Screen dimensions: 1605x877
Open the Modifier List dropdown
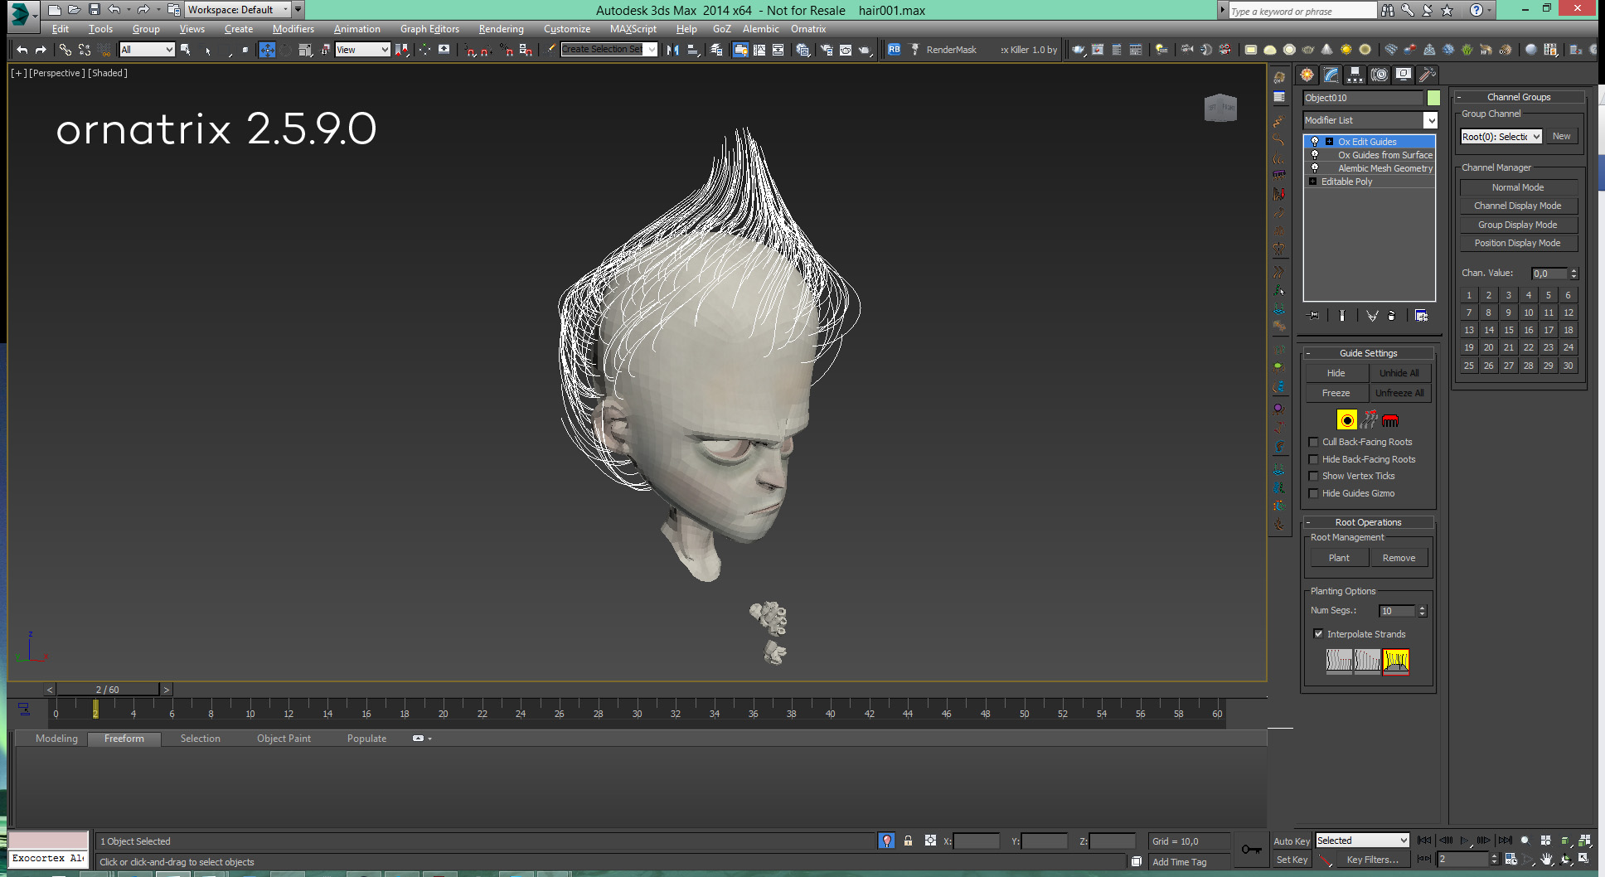click(x=1430, y=120)
